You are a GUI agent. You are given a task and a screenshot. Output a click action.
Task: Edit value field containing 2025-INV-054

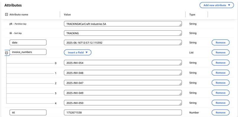pyautogui.click(x=123, y=63)
